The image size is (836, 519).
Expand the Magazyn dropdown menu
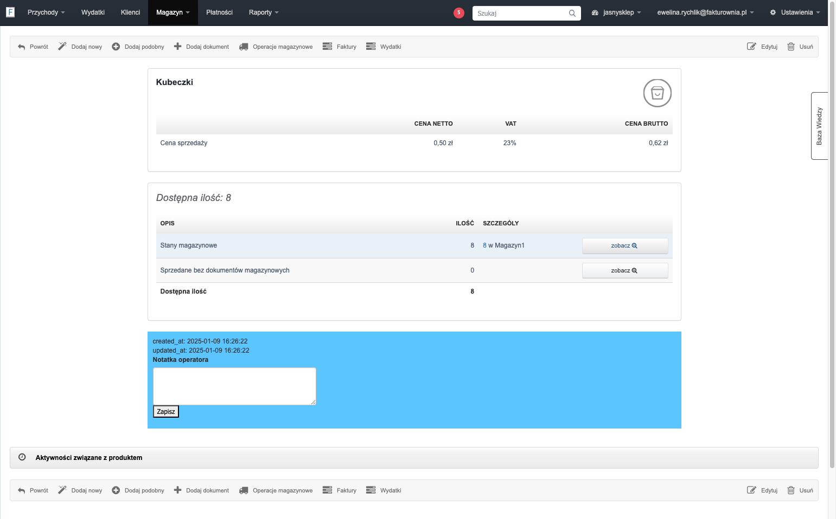[173, 12]
